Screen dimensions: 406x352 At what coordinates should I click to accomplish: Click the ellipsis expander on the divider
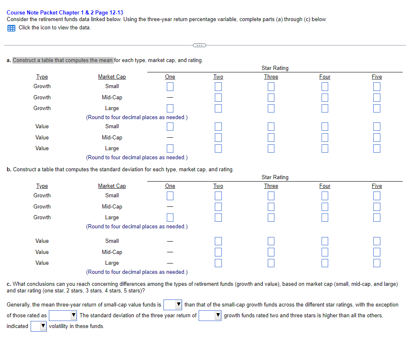point(199,45)
